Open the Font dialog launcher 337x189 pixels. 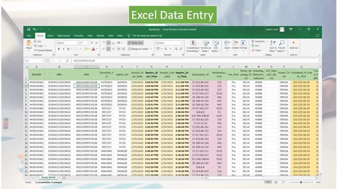(x=99, y=55)
